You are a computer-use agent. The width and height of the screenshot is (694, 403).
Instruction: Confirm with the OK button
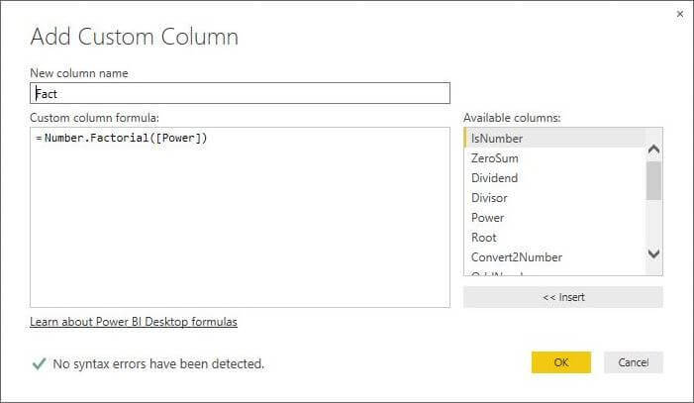pos(560,362)
